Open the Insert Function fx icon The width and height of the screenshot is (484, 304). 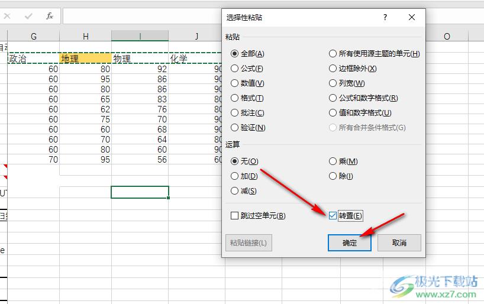coord(49,16)
